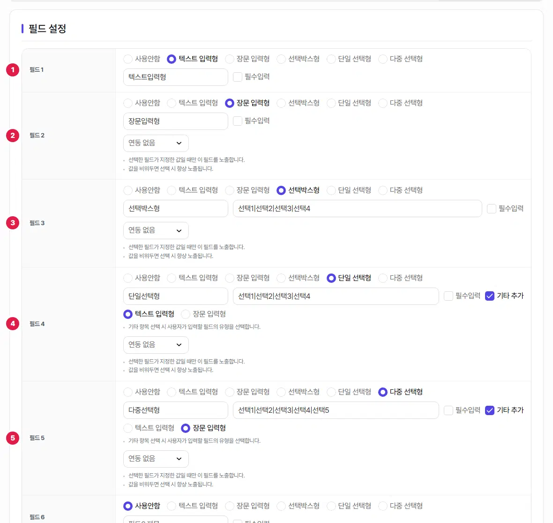
Task: Set 필드2 to 다중 선택형
Action: pyautogui.click(x=383, y=103)
